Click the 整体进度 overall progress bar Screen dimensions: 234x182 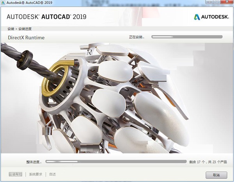pyautogui.click(x=116, y=161)
